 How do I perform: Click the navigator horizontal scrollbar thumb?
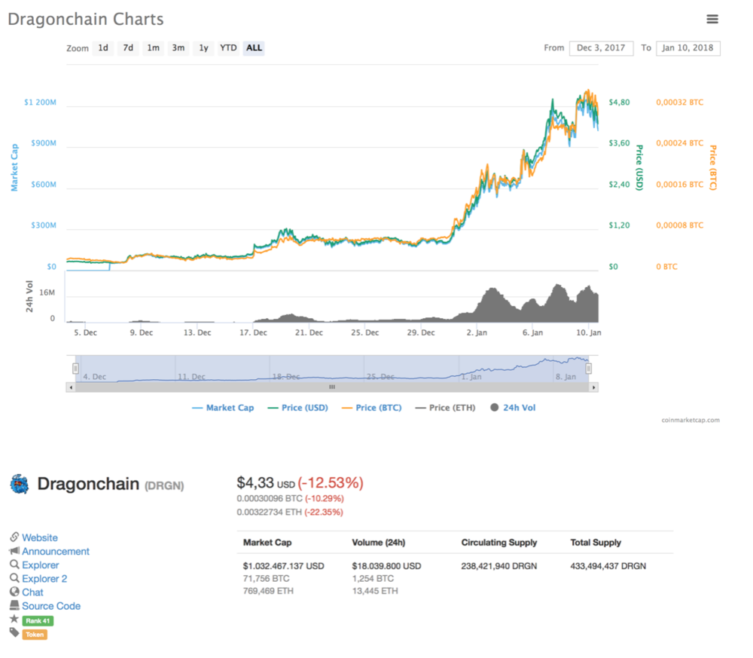click(332, 387)
